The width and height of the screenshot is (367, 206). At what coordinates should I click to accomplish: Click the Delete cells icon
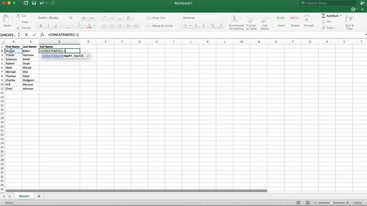click(x=294, y=18)
